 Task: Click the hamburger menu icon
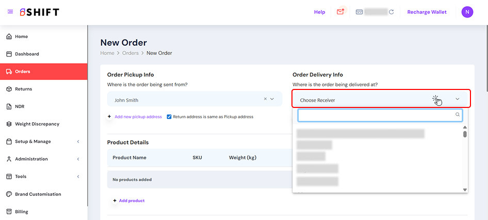(x=10, y=12)
